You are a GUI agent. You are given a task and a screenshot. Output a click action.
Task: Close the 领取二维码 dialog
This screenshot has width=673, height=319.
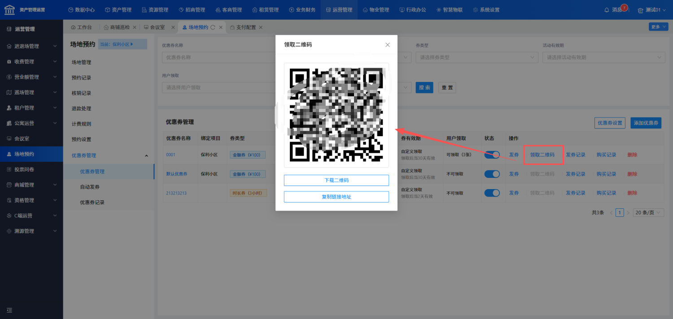point(388,45)
